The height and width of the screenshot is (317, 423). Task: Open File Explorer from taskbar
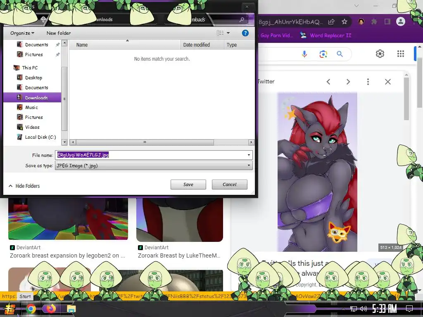(x=71, y=309)
